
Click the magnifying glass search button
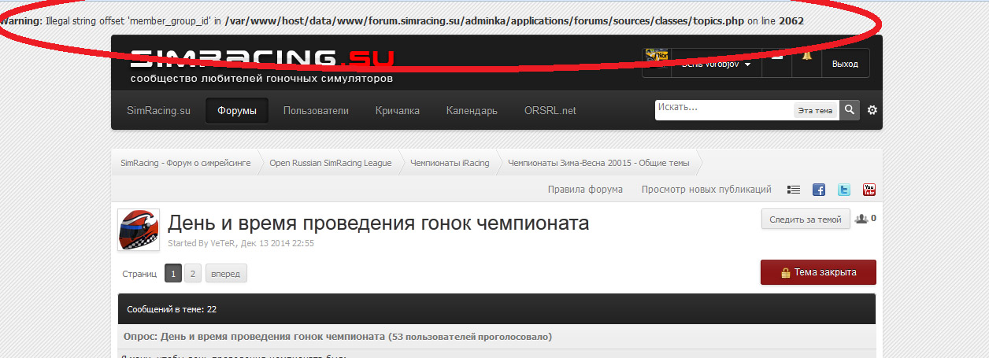point(849,110)
